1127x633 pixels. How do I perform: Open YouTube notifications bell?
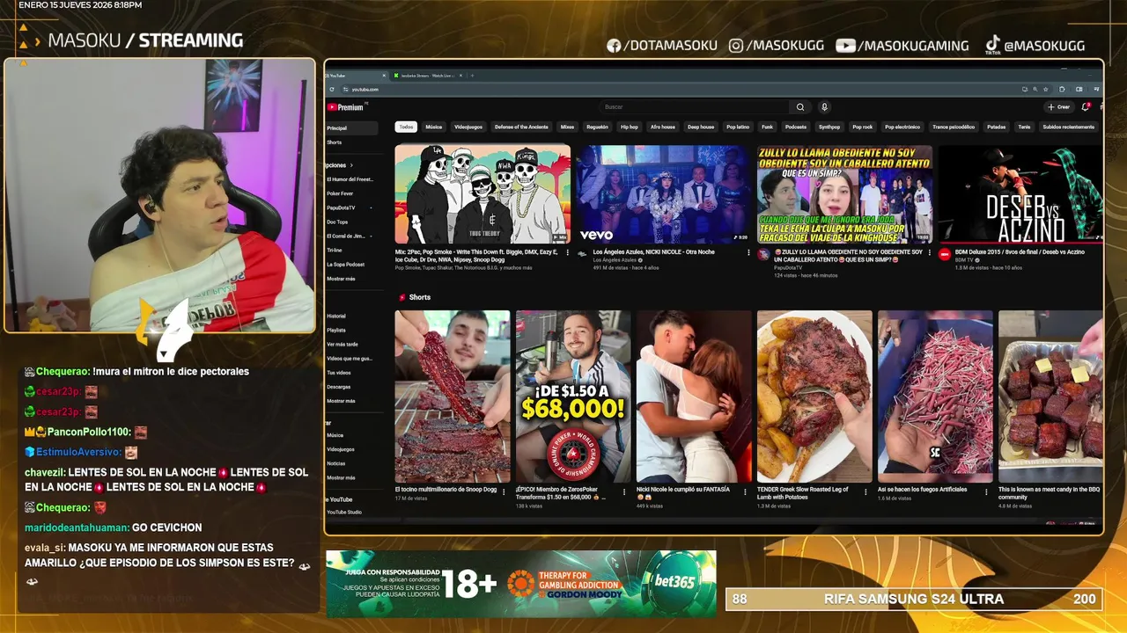(x=1086, y=107)
